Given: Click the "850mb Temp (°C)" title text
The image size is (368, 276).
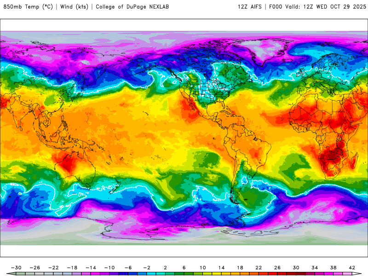Looking at the screenshot, I should point(28,7).
